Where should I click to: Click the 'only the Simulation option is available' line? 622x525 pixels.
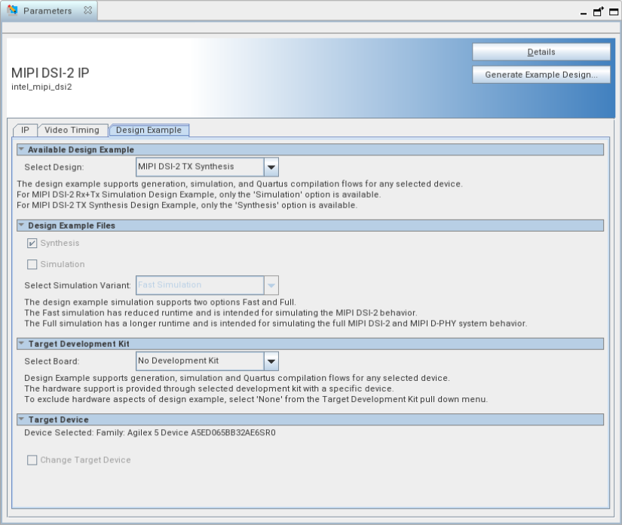click(199, 195)
